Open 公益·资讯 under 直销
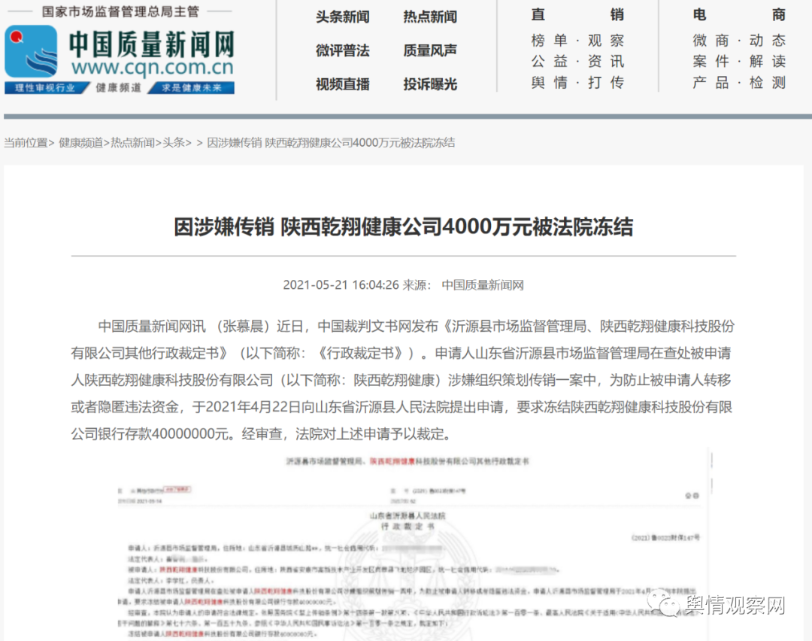812x641 pixels. tap(577, 61)
